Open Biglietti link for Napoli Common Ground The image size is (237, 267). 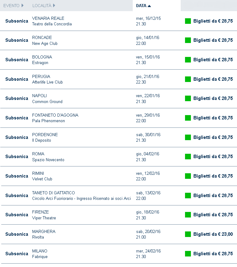pyautogui.click(x=213, y=98)
